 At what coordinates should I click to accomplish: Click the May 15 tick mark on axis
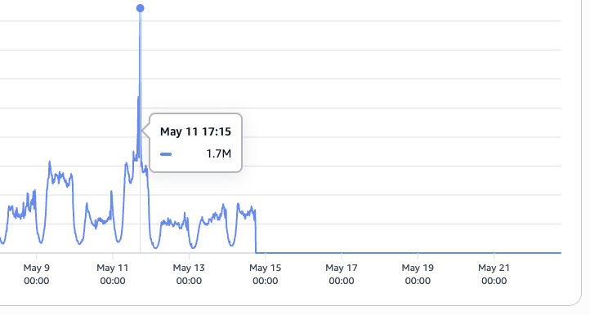266,255
